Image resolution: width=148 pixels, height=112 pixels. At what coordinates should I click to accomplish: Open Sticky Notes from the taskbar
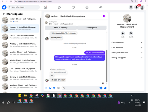(20, 95)
